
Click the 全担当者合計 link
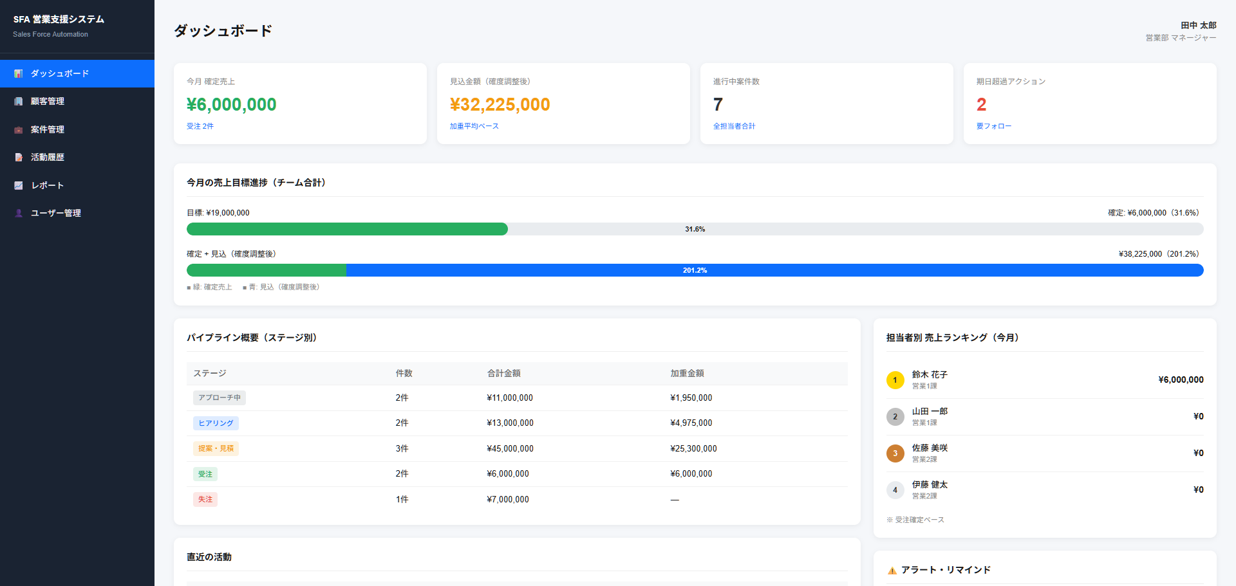click(735, 126)
